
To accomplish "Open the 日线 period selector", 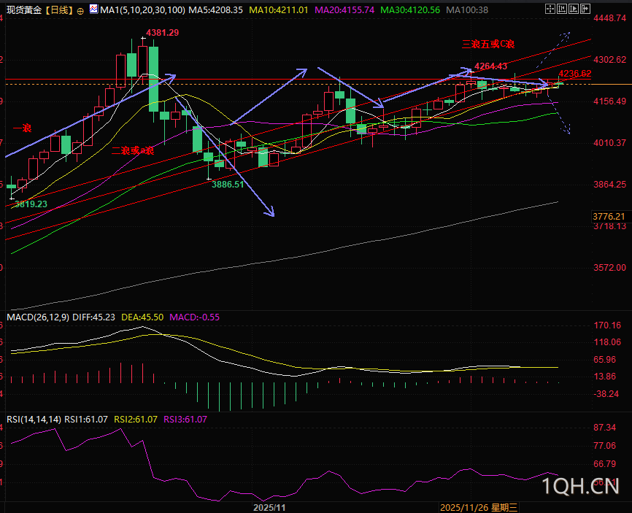I will pyautogui.click(x=58, y=10).
